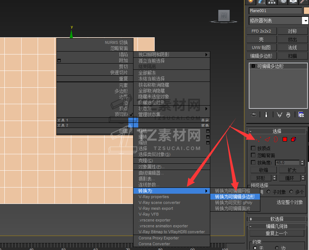Adjust 按角度 value spinner
Image resolution: width=309 pixels, height=250 pixels.
pyautogui.click(x=302, y=163)
